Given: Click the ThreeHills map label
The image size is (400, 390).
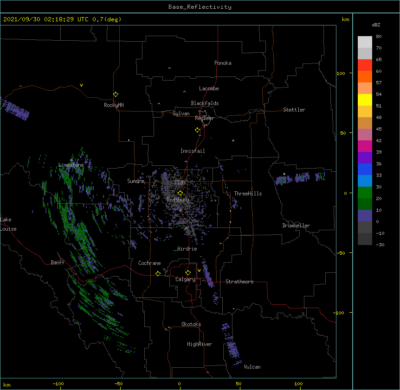Looking at the screenshot, I should [x=248, y=194].
